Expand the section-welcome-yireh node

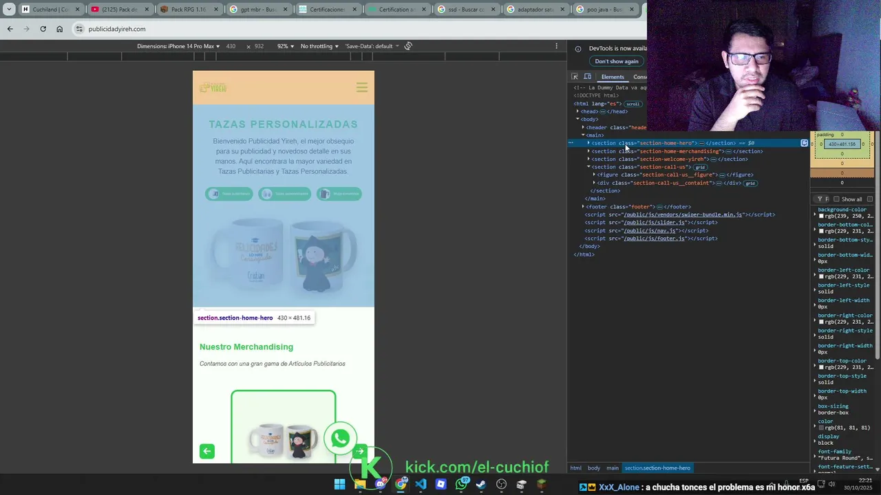588,159
